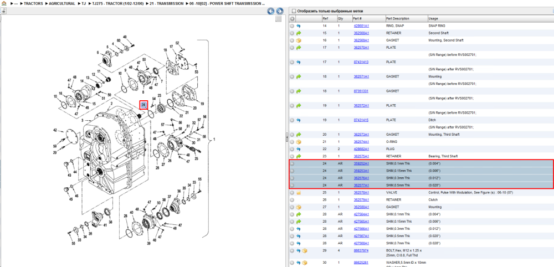Select round gray button for part 87431413

pos(292,62)
